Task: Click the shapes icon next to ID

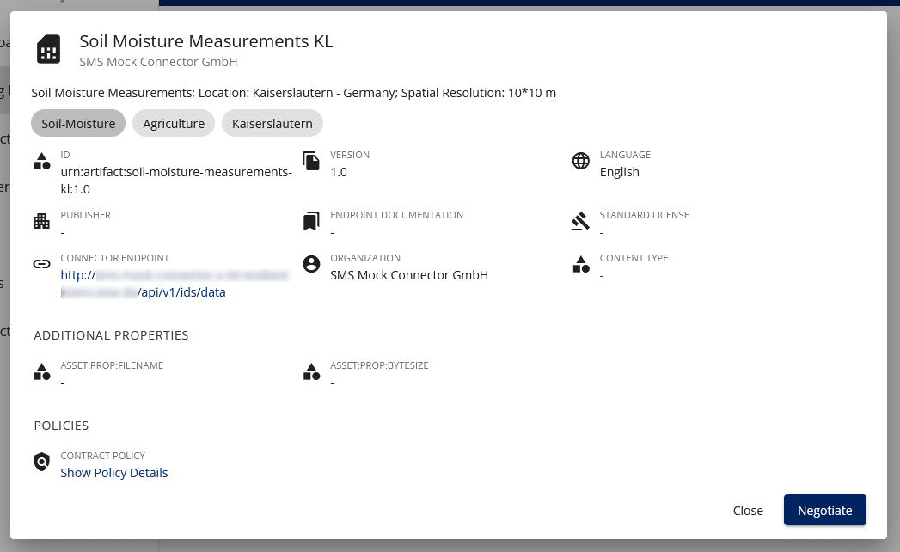Action: [x=42, y=162]
